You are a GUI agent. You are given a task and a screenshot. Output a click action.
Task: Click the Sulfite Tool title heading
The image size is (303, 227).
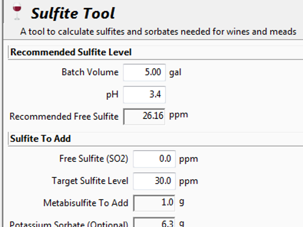tap(72, 13)
